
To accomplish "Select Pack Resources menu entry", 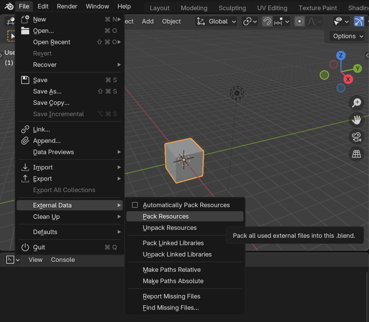I will click(166, 216).
